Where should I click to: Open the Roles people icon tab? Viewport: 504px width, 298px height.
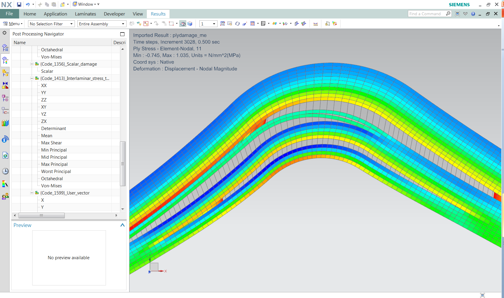pyautogui.click(x=5, y=196)
